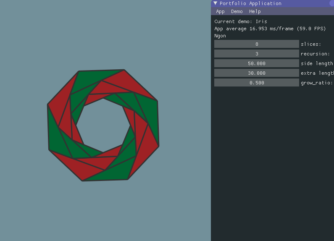Viewport: 334px width, 241px height.
Task: Click the slices value field
Action: tap(256, 44)
